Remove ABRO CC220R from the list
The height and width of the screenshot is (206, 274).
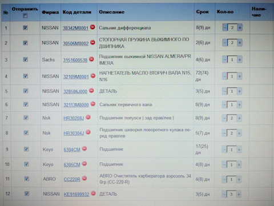pyautogui.click(x=84, y=179)
